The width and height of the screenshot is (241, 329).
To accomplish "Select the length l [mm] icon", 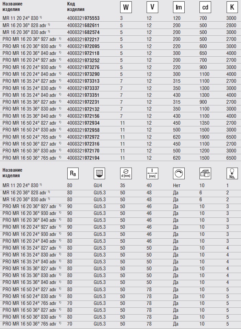I will pos(152,174).
